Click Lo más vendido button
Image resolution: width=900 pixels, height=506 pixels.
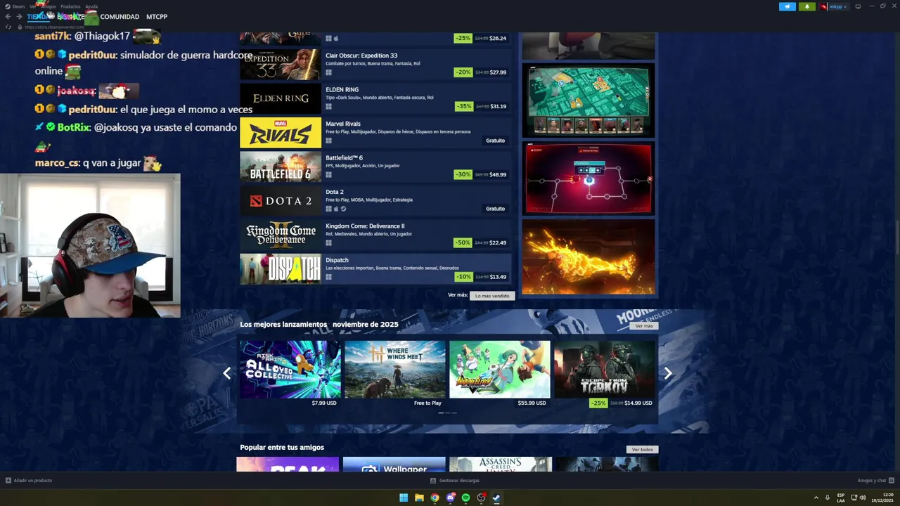pyautogui.click(x=492, y=296)
